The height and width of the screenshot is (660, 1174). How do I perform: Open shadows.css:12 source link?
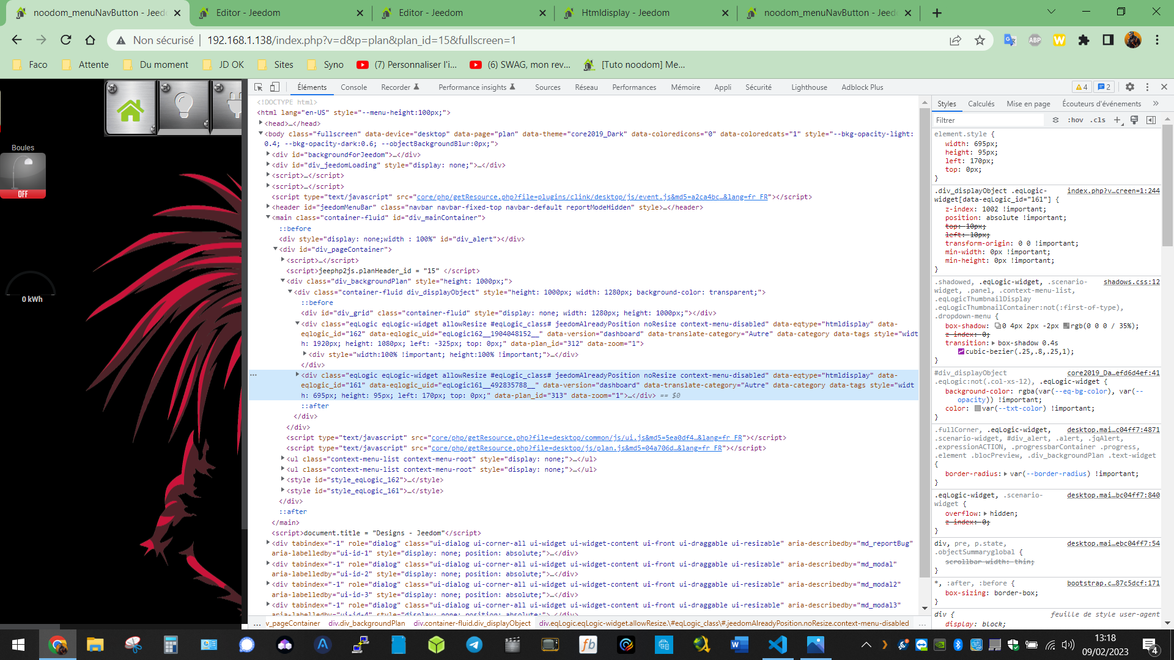pos(1131,282)
